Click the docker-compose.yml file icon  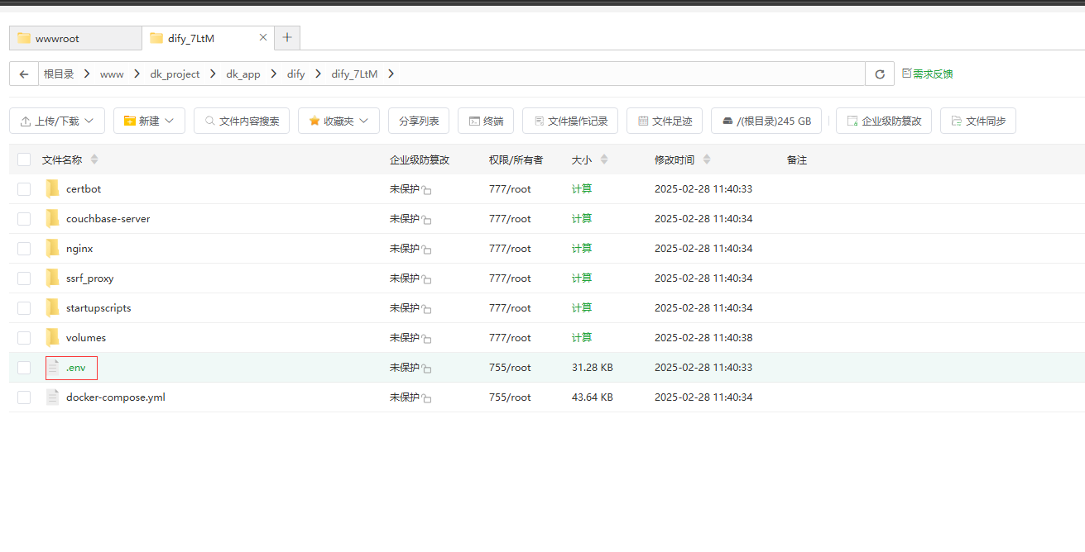point(52,397)
